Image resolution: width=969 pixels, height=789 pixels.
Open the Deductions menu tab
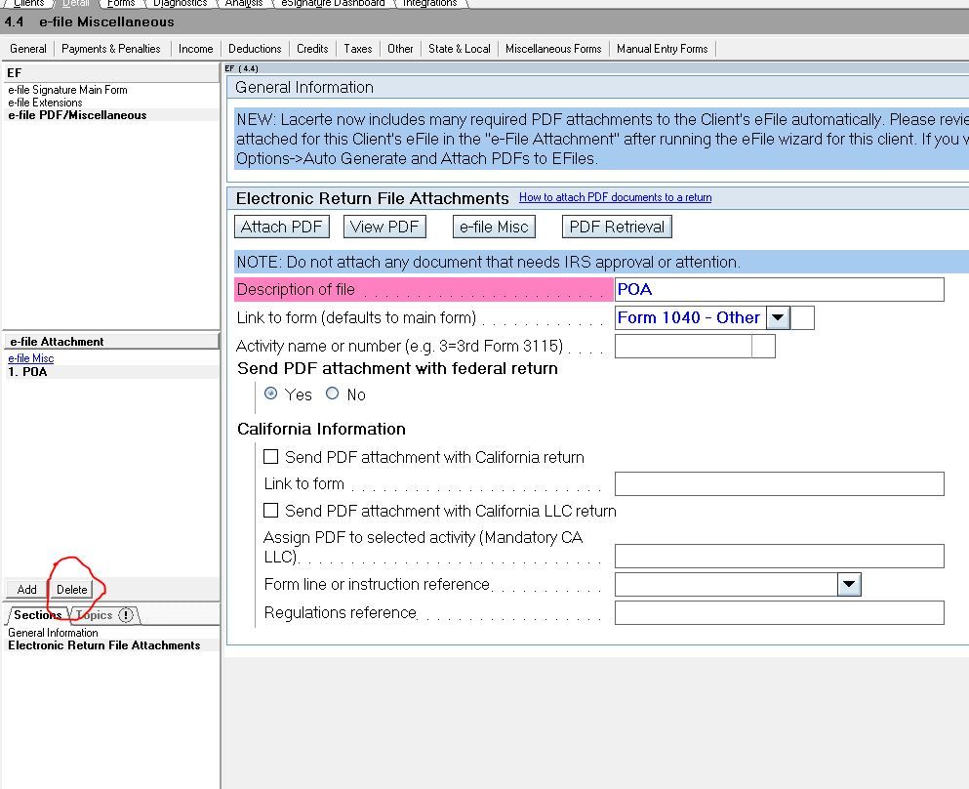255,49
